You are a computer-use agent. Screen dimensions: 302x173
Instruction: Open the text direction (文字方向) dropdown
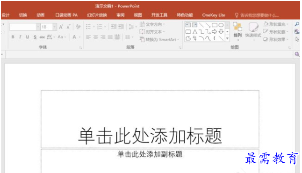152,24
